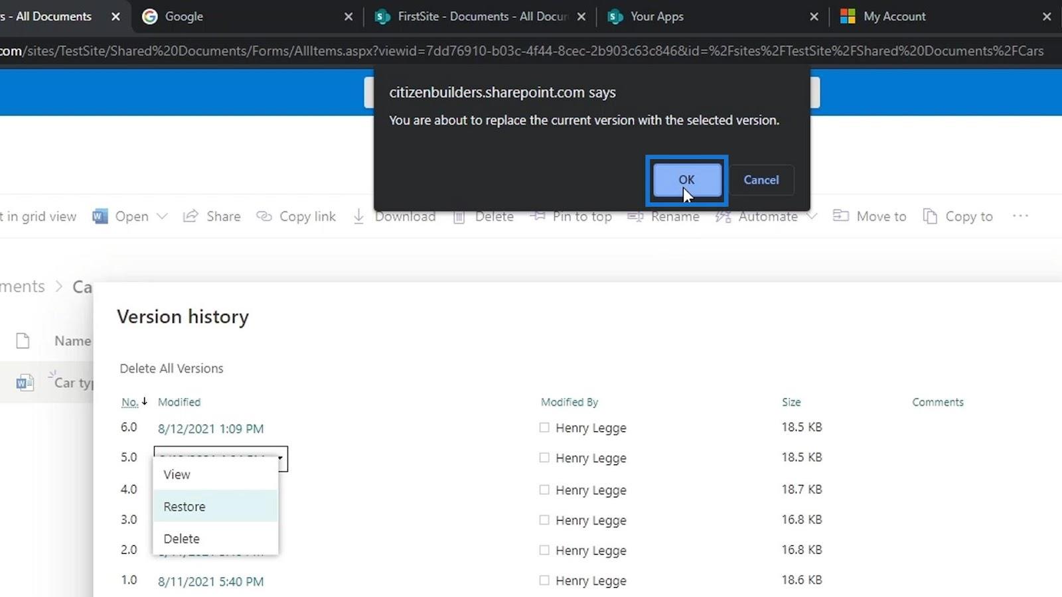Click the 18.7 KB size of version 4.0
The height and width of the screenshot is (597, 1062).
801,489
